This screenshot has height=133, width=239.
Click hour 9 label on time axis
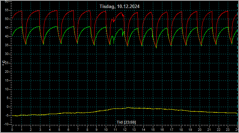tap(97, 130)
